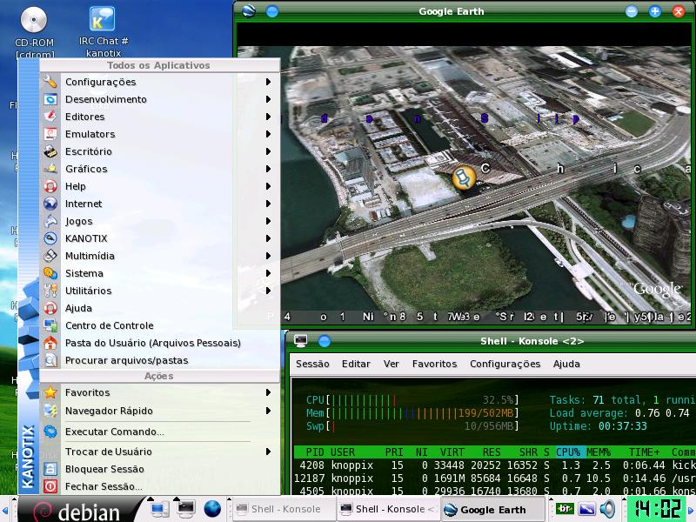The height and width of the screenshot is (522, 696).
Task: Click the Ajuda lifebuoy icon
Action: (50, 308)
